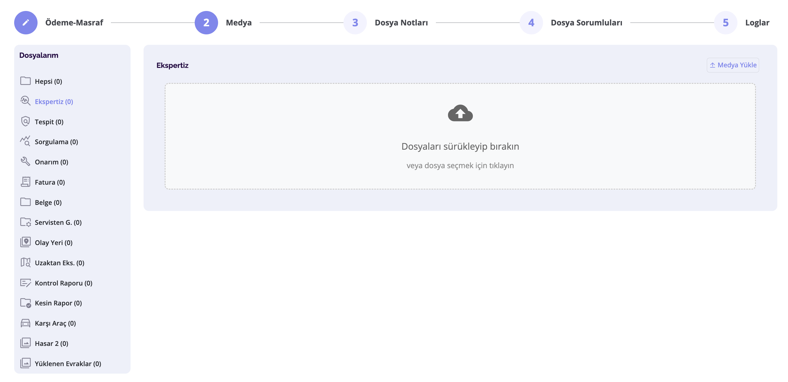This screenshot has width=788, height=382.
Task: Click the drop zone to choose files
Action: (460, 136)
